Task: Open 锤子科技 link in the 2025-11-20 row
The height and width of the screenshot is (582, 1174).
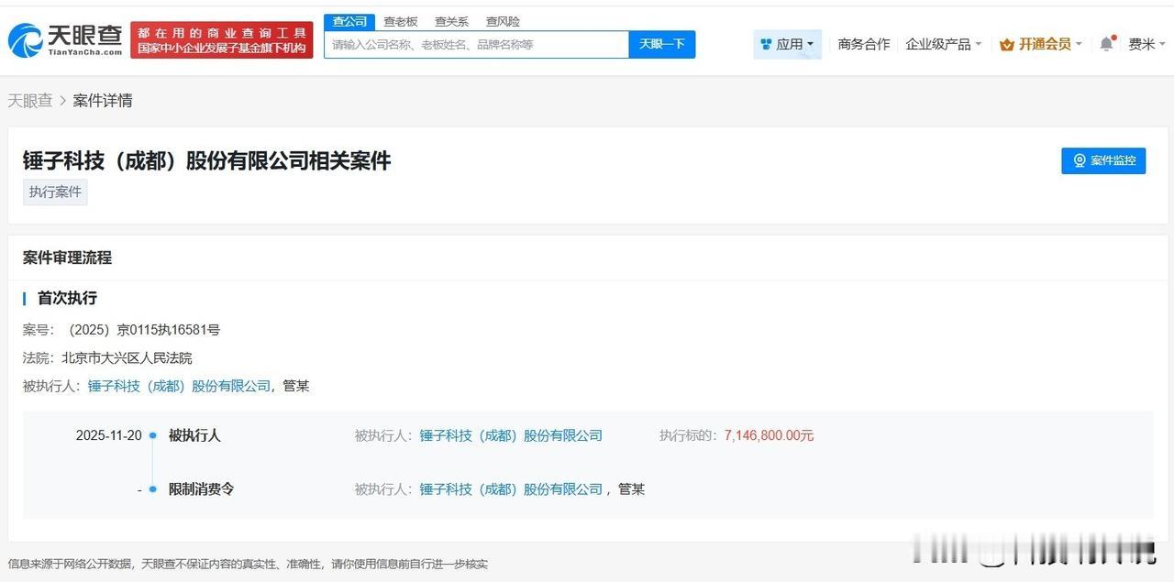Action: point(511,435)
